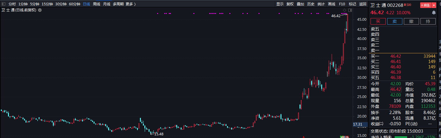Select the 60分钟 period
This screenshot has height=138, width=441.
(75, 4)
